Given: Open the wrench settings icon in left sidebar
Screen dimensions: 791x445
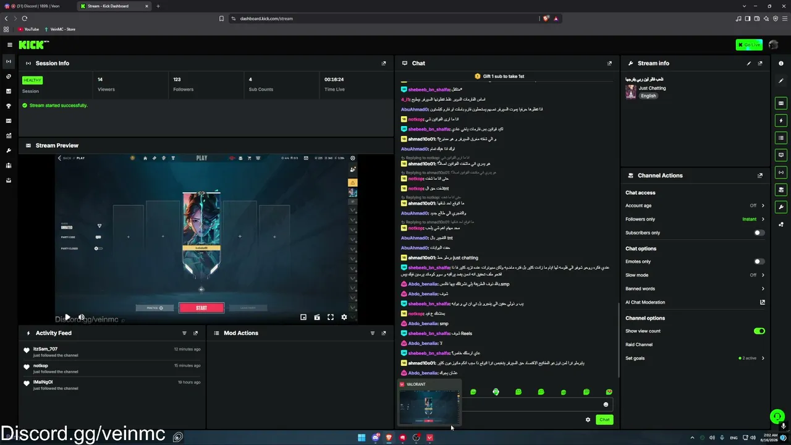Looking at the screenshot, I should (x=9, y=151).
